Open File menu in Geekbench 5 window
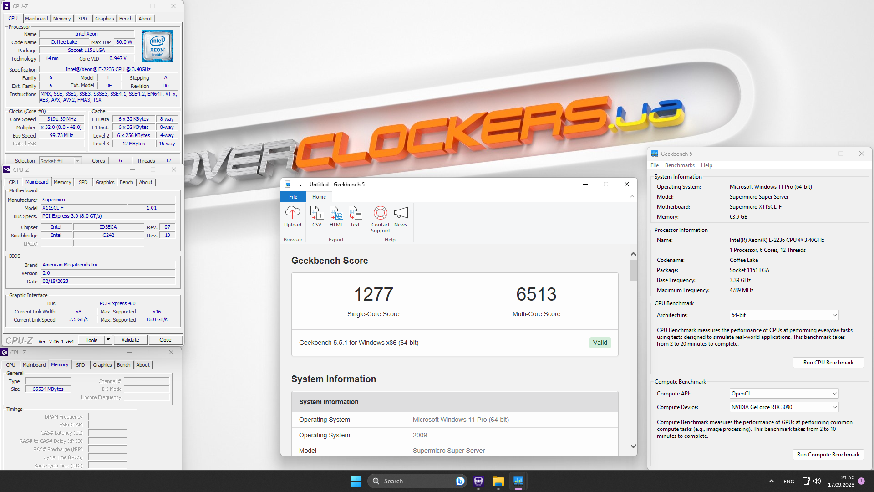 tap(655, 165)
